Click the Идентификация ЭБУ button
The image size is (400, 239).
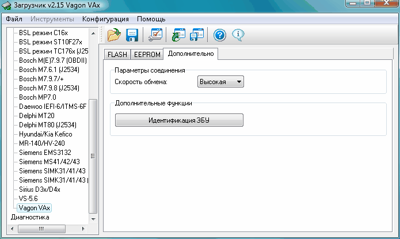[179, 120]
